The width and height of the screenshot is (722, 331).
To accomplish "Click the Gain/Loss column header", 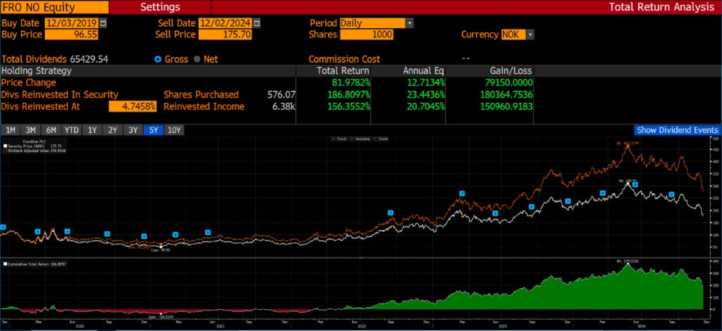I will [x=511, y=71].
